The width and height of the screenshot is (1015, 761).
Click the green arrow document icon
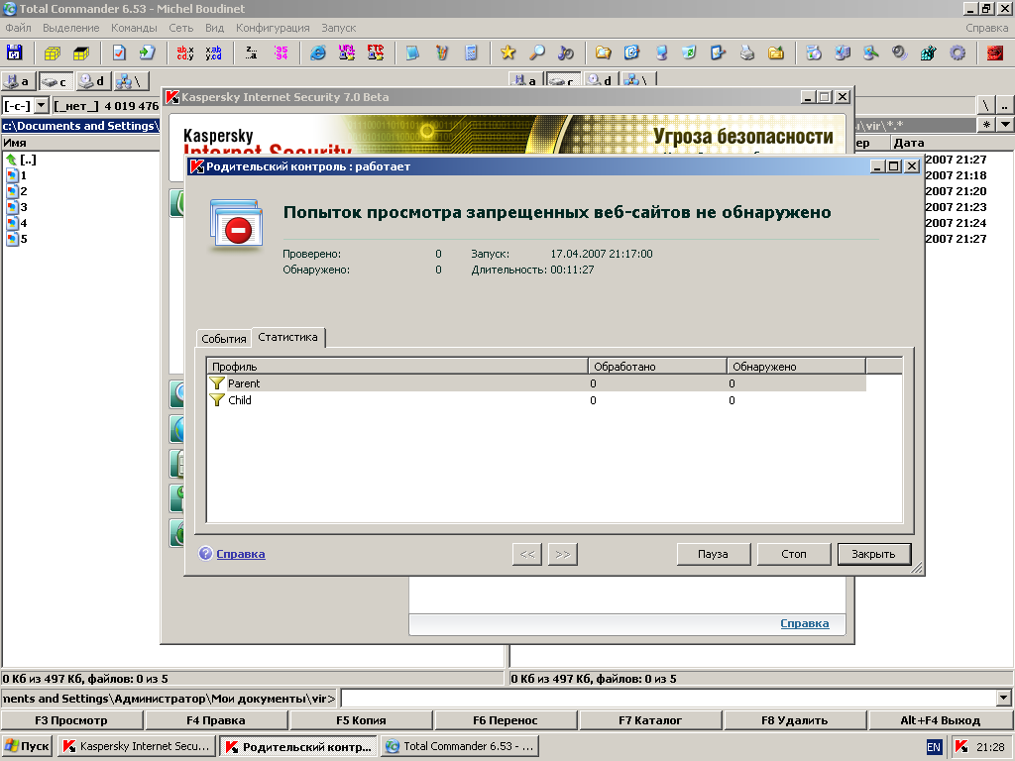tap(148, 53)
